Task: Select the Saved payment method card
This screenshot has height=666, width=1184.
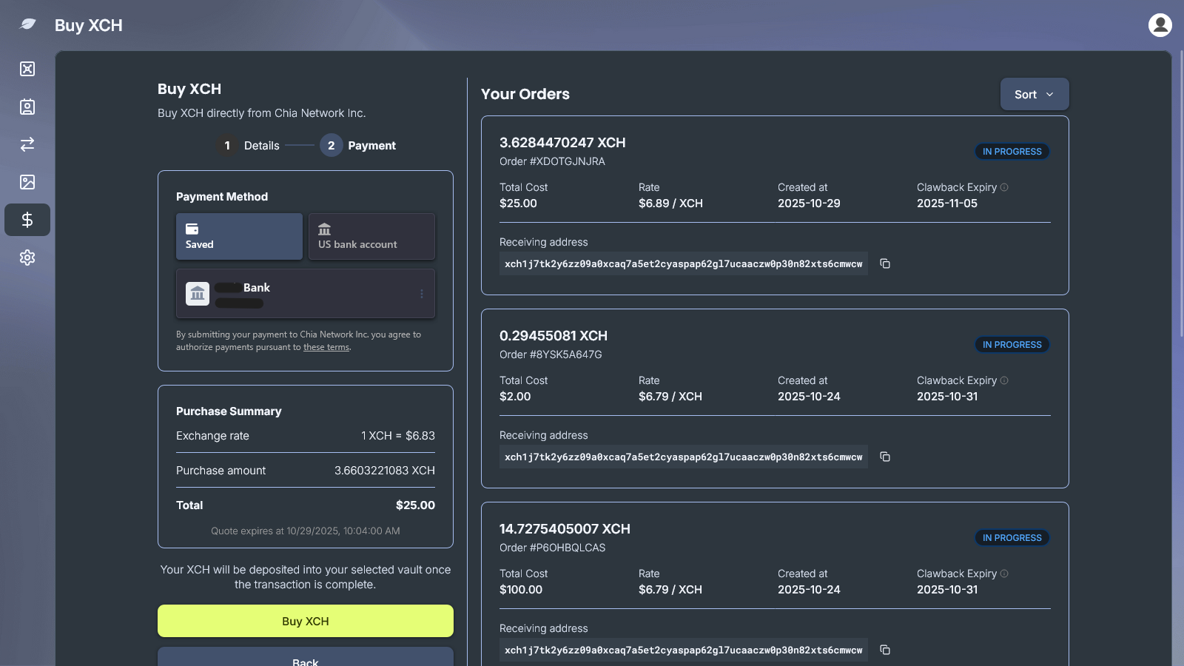Action: coord(238,236)
